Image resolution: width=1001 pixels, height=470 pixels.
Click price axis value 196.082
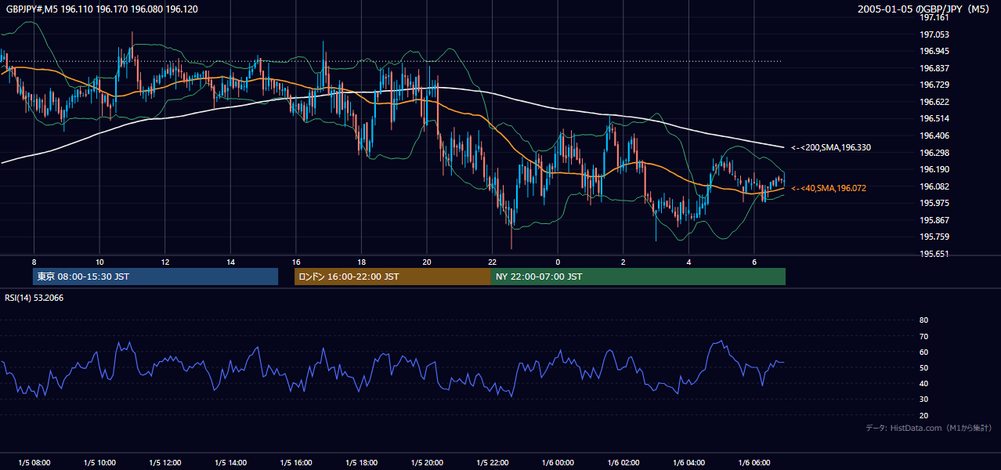[x=934, y=186]
